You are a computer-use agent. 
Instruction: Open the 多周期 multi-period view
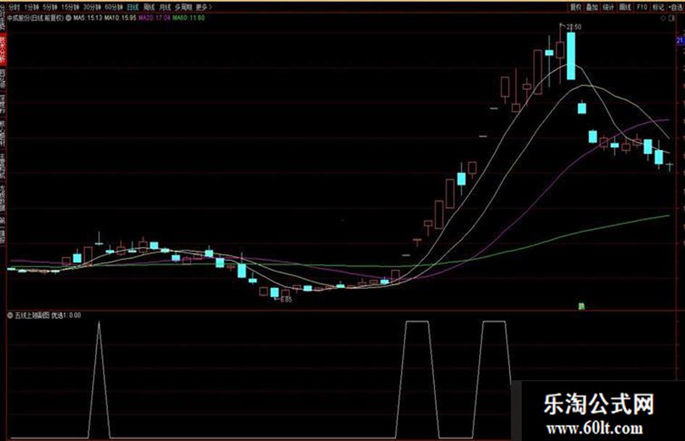[x=183, y=7]
